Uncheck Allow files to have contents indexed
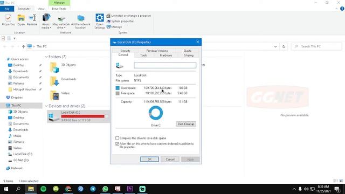 click(x=118, y=144)
